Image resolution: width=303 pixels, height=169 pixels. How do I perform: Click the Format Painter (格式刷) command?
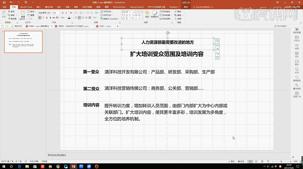[12, 19]
